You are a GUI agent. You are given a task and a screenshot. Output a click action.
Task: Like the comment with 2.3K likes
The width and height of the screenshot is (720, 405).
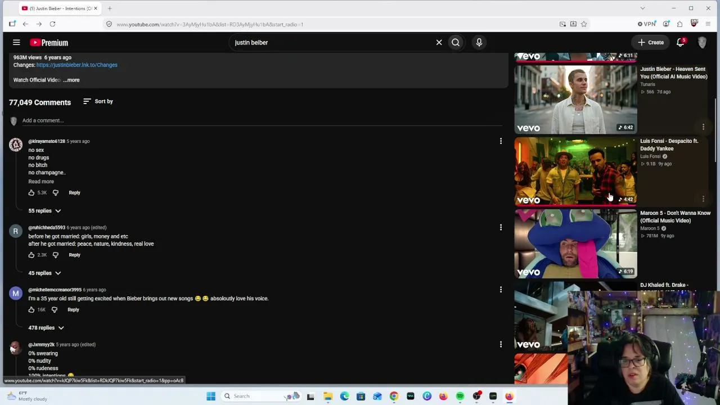coord(31,255)
